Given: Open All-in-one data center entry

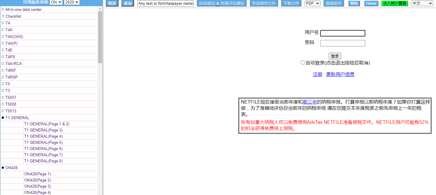Looking at the screenshot, I should click(x=23, y=10).
